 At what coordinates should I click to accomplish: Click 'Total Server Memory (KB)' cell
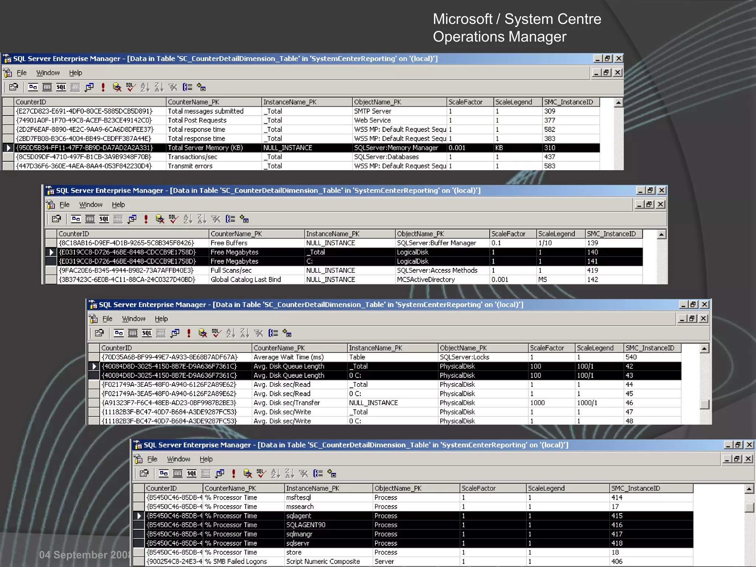tap(214, 148)
